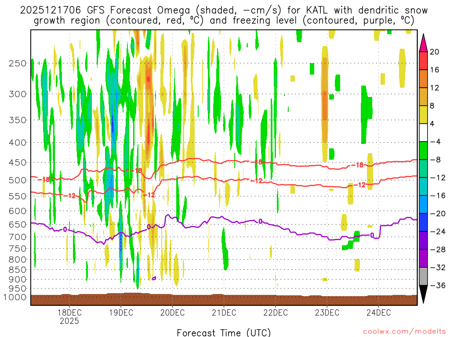This screenshot has width=450, height=337.
Task: Click the 2025 year label under 18DEC
Action: (x=69, y=321)
